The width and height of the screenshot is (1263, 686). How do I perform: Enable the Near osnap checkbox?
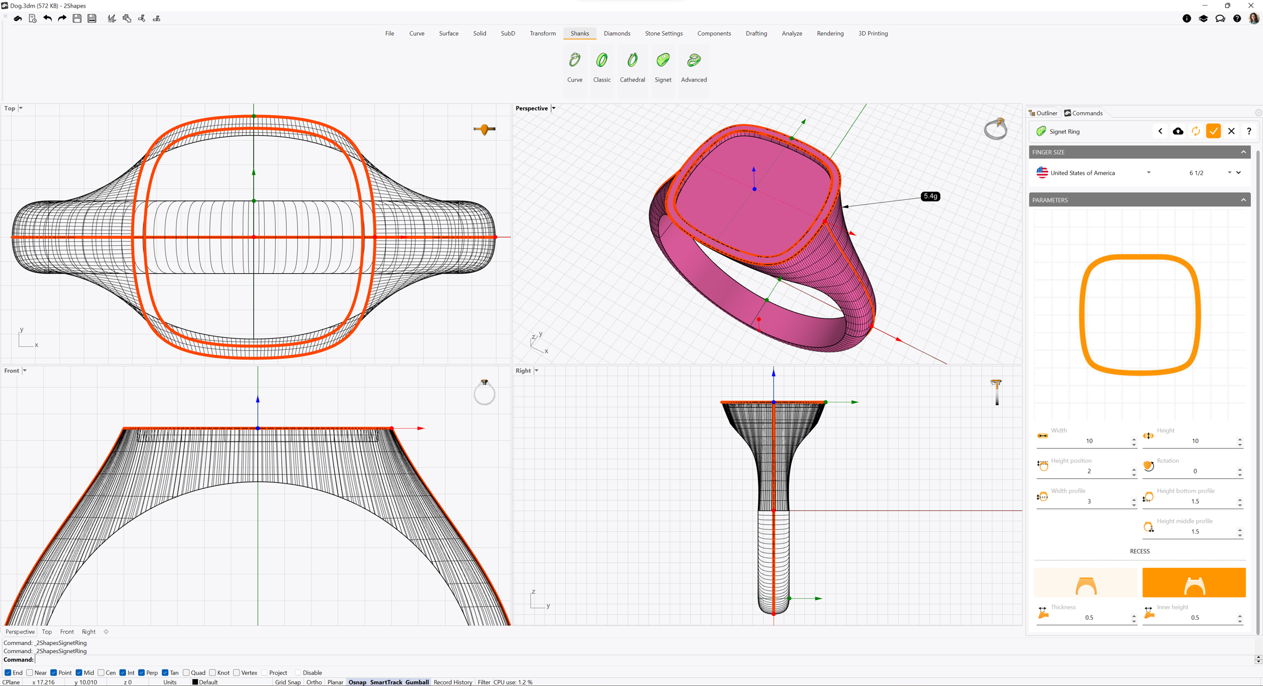click(x=30, y=673)
